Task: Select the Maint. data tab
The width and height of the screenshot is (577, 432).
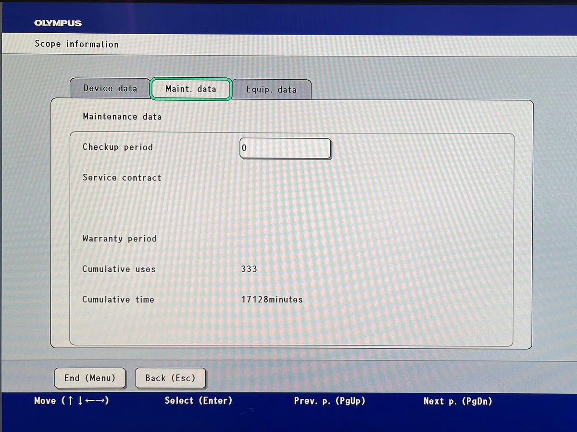Action: (191, 89)
